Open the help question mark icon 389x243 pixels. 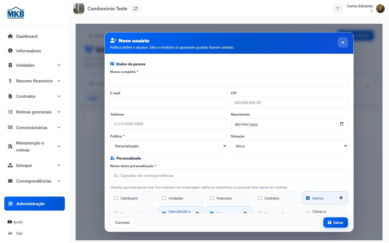tap(337, 9)
